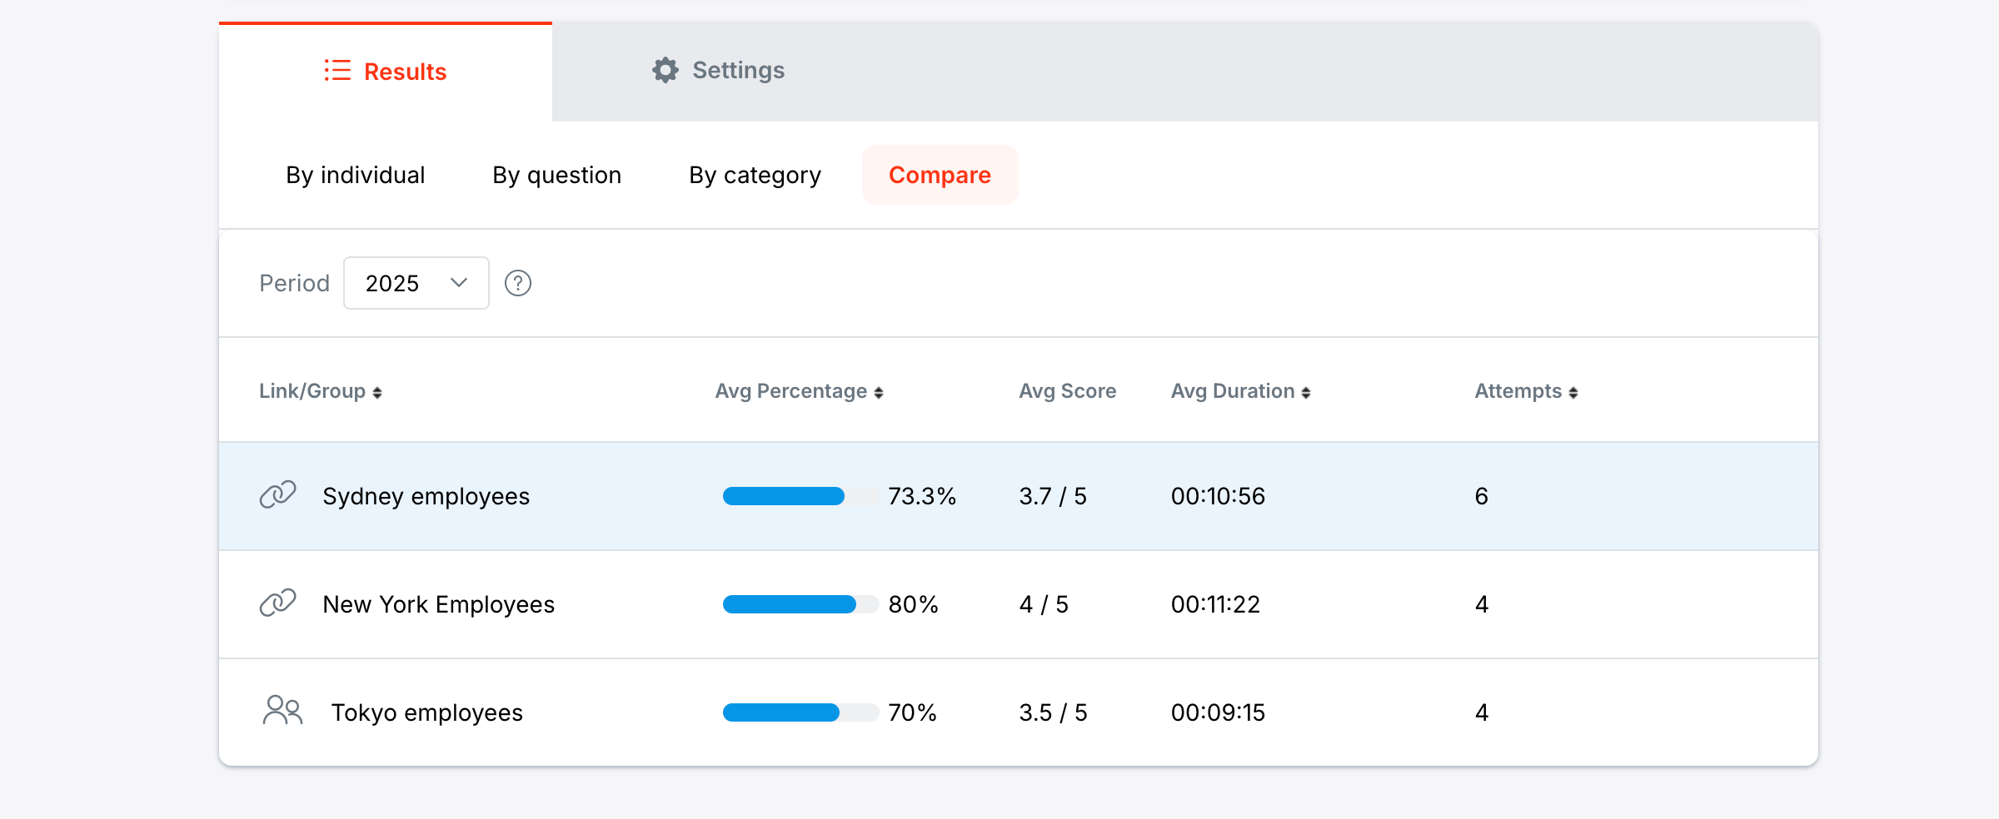Switch to the Settings tab
1999x819 pixels.
(x=718, y=71)
